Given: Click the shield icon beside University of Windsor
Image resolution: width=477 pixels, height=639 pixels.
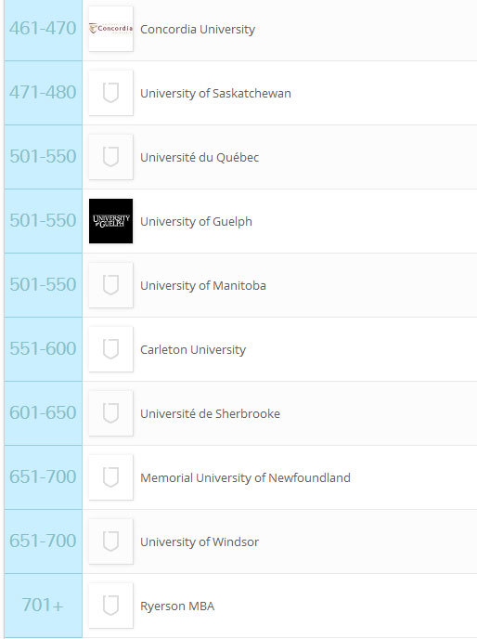Looking at the screenshot, I should coord(110,541).
